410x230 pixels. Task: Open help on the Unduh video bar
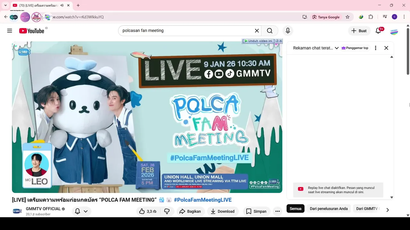point(277,41)
